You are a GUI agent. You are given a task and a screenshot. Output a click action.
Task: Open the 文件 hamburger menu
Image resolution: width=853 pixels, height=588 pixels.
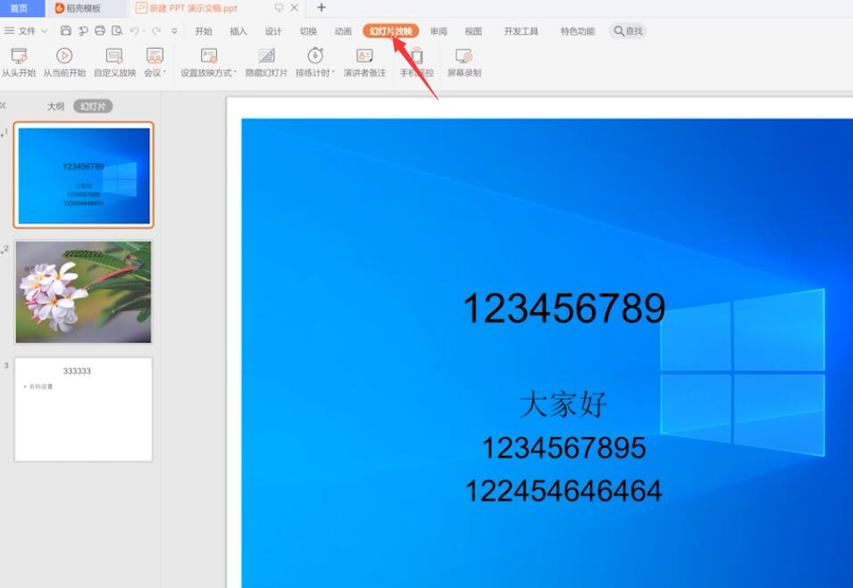coord(9,31)
